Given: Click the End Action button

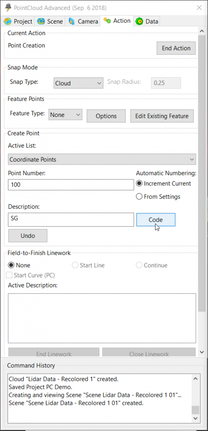Looking at the screenshot, I should click(176, 48).
